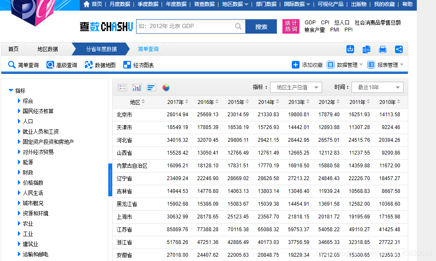Switch to pie chart view icon
This screenshot has height=261, width=436.
tap(166, 87)
